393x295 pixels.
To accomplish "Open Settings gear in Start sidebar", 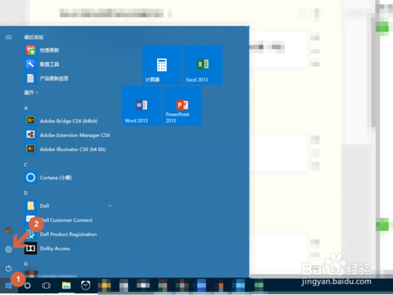I will click(x=9, y=249).
